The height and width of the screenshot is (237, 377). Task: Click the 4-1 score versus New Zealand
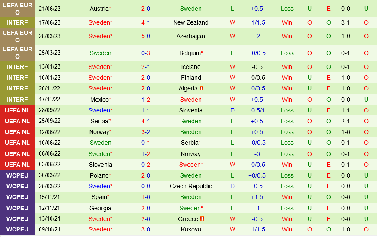[x=146, y=22]
